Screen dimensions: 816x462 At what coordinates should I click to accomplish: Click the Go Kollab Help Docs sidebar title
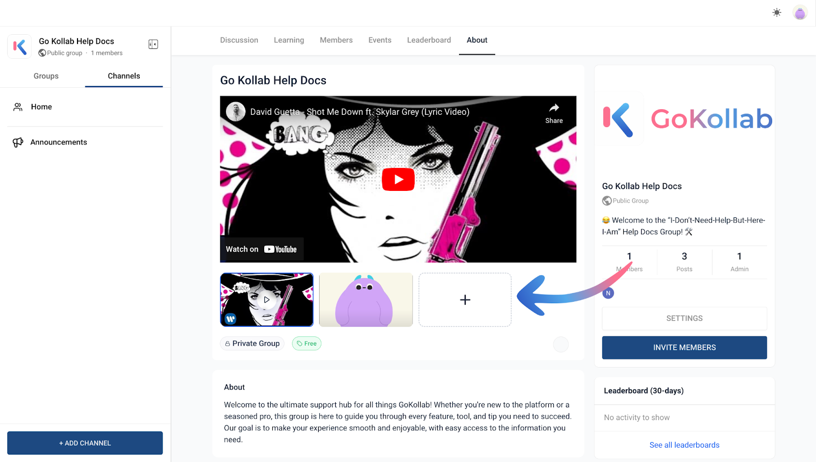click(x=76, y=41)
